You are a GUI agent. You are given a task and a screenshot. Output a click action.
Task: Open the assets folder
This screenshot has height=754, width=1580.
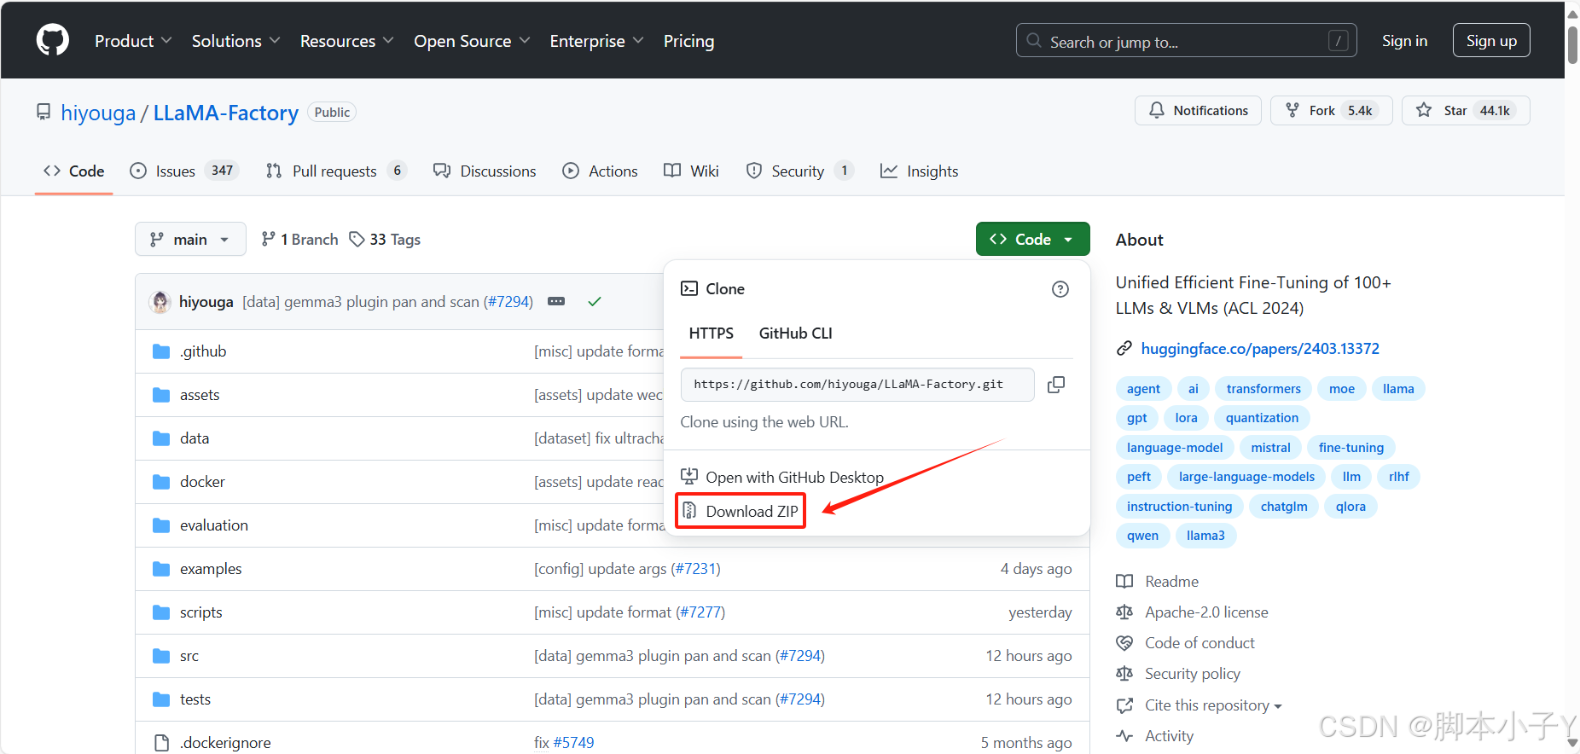200,395
